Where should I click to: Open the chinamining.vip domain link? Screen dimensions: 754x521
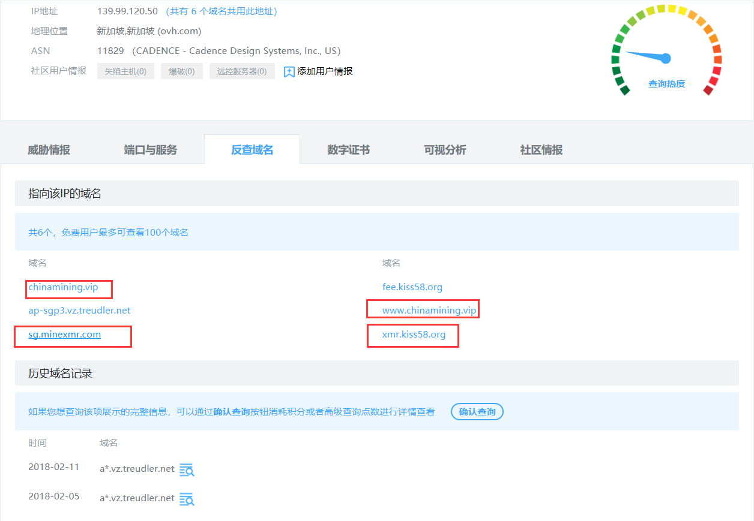[x=63, y=287]
